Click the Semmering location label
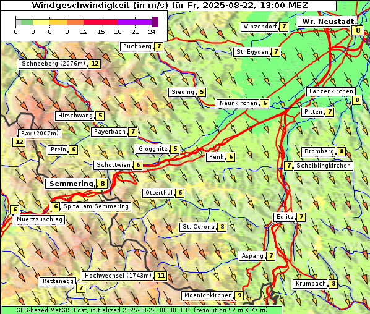370x314 pixels. tap(71, 184)
